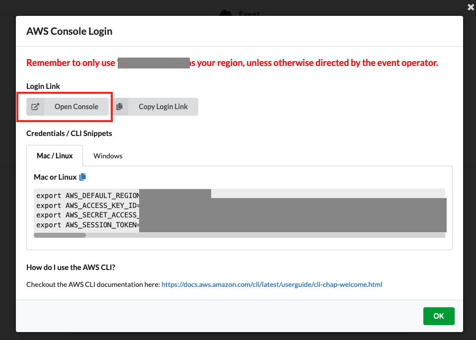Click the Copy Login Link clipboard icon

pos(120,106)
